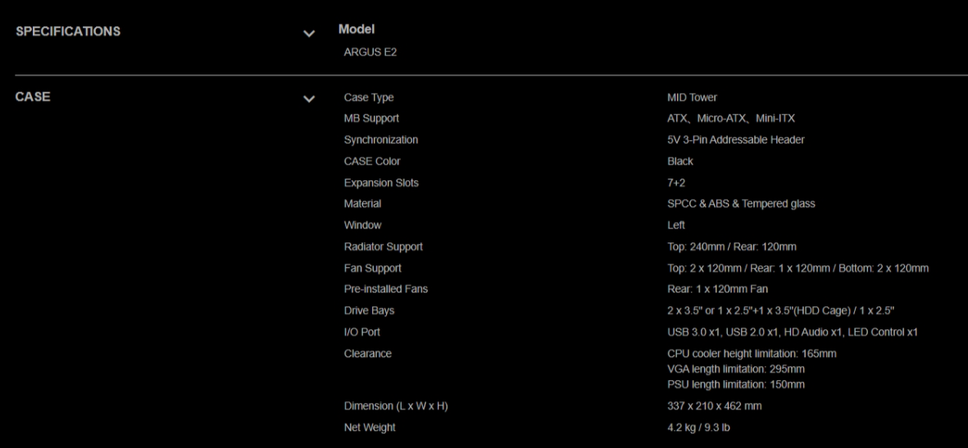Collapse the Specifications section chevron

tap(309, 34)
